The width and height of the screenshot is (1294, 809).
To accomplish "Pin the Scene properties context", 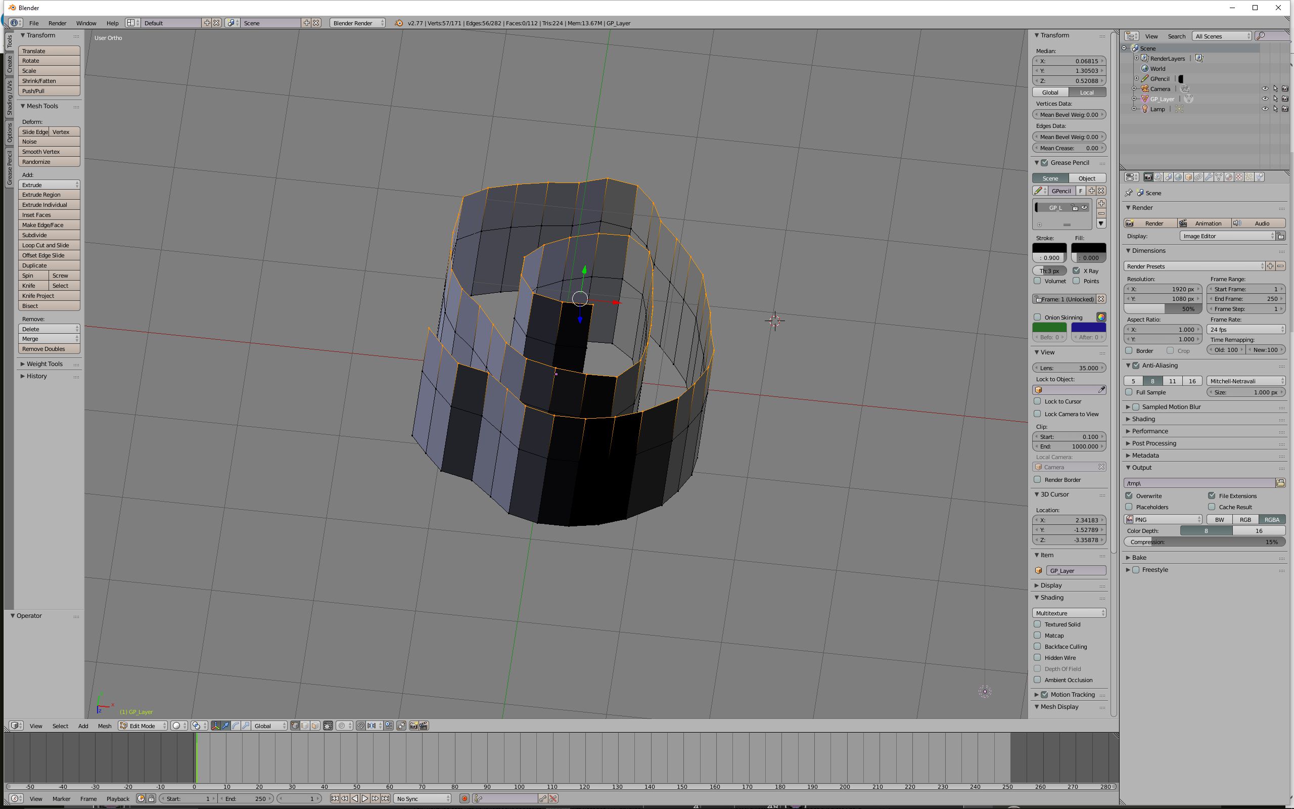I will tap(1129, 193).
